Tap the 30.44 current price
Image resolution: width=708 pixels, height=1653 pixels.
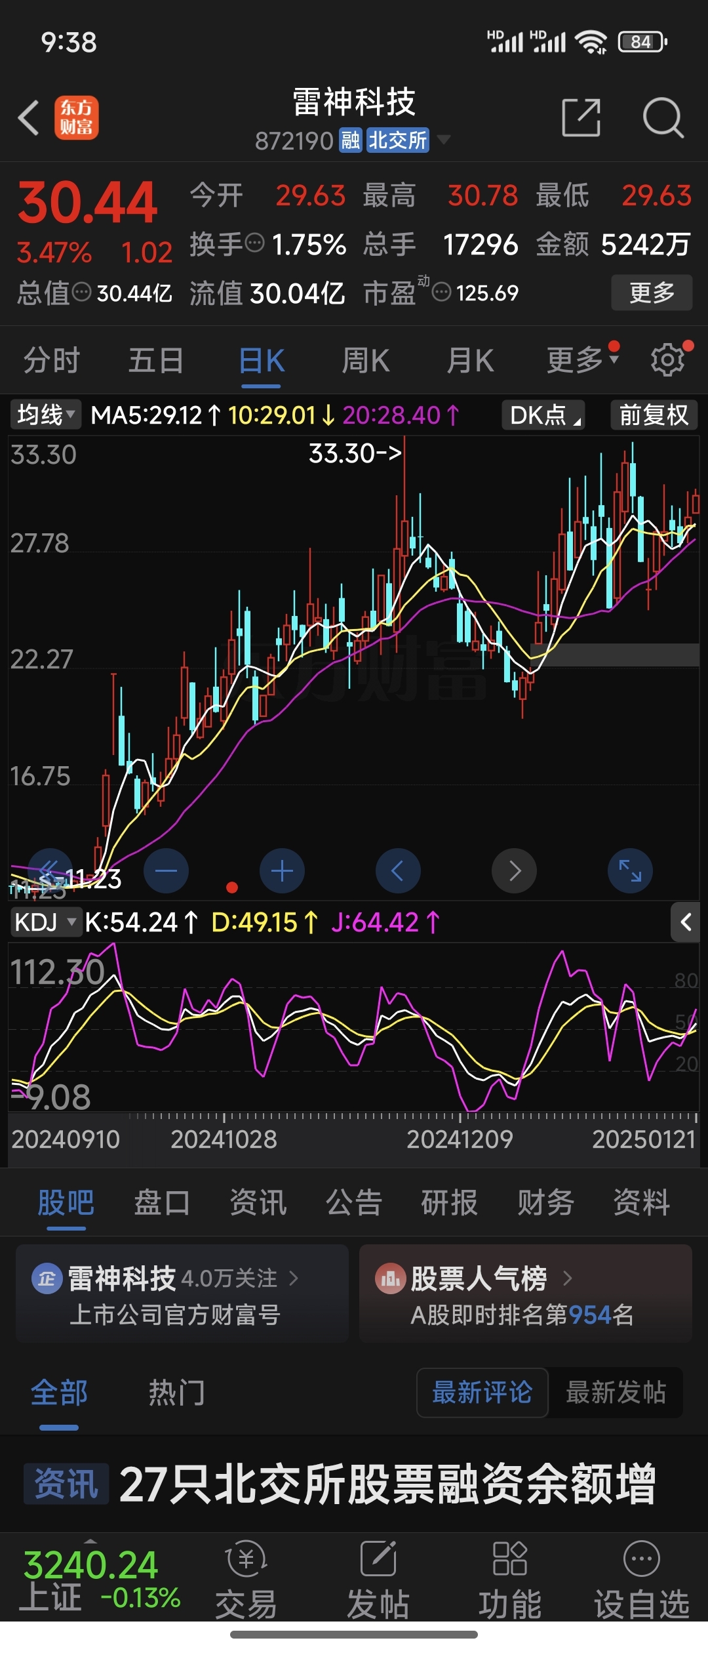tap(87, 202)
